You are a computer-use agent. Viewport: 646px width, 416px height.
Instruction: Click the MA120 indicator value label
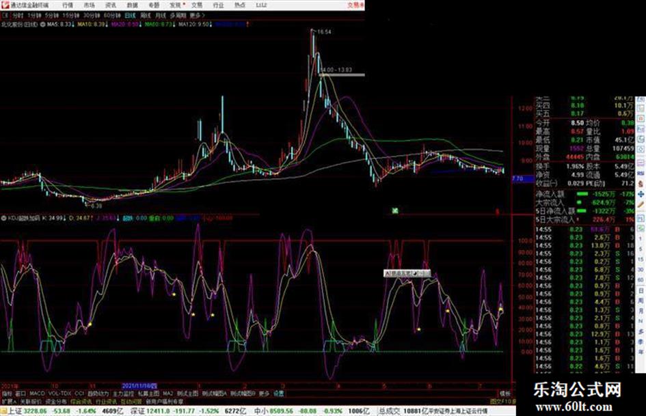[x=196, y=25]
